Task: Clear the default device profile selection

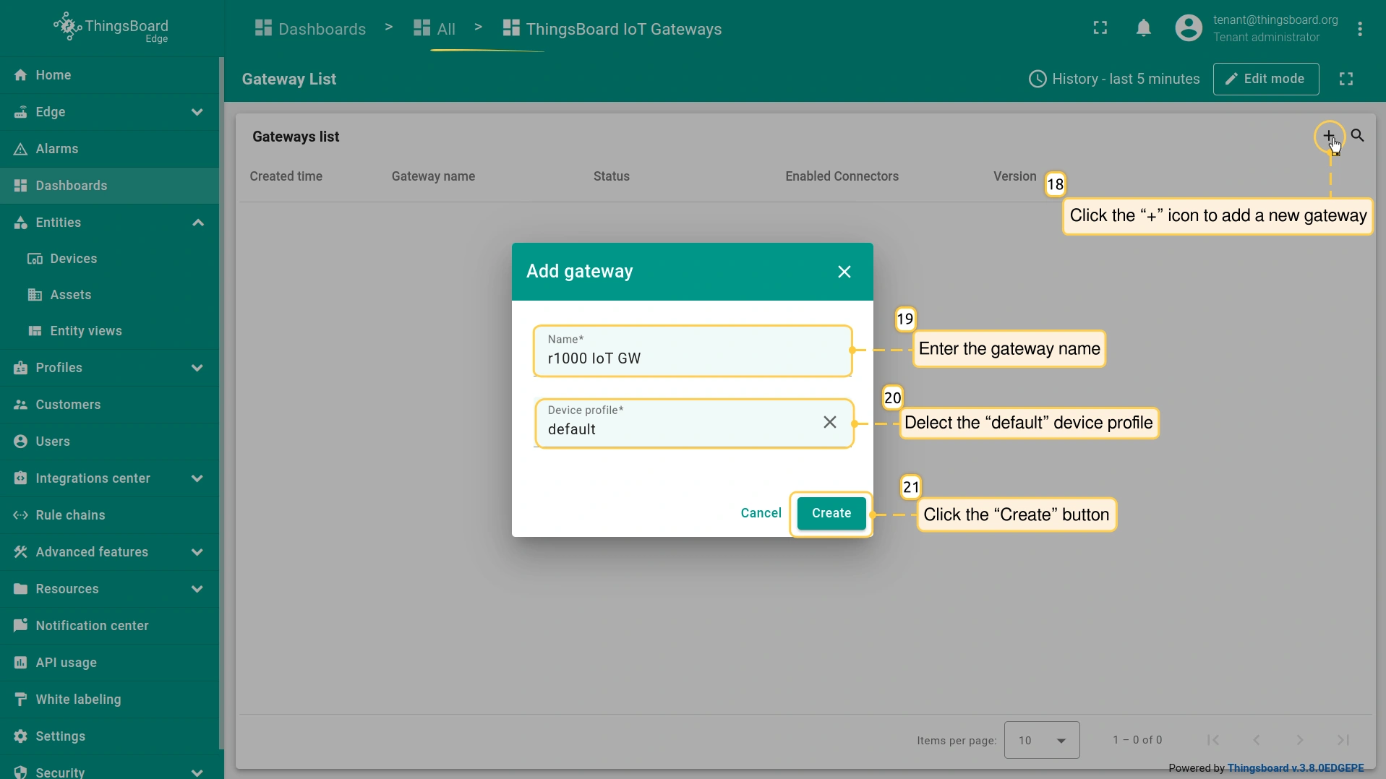Action: 829,422
